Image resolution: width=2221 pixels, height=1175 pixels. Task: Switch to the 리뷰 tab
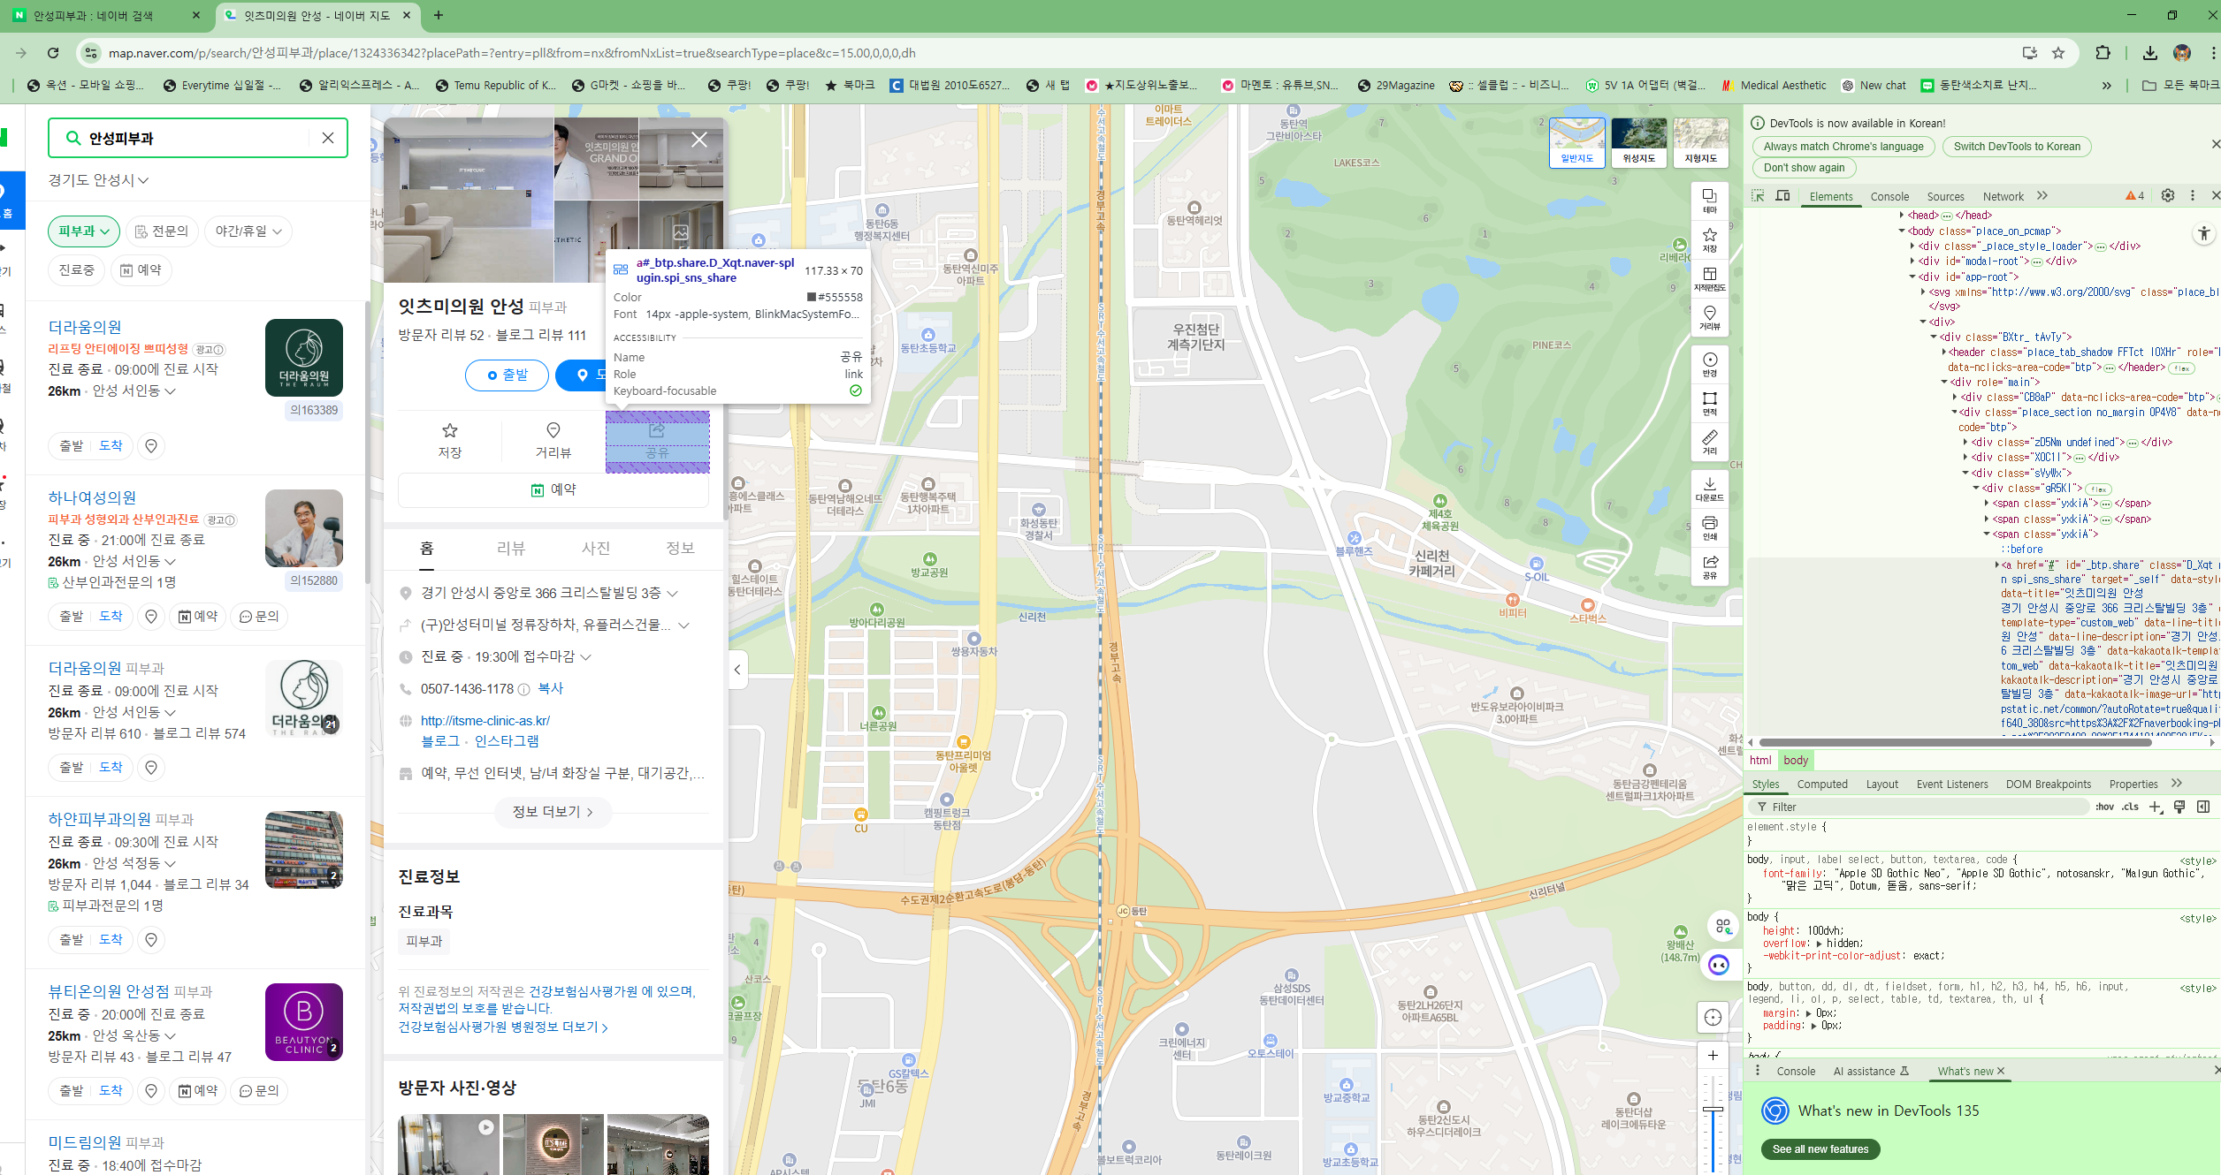[x=511, y=548]
